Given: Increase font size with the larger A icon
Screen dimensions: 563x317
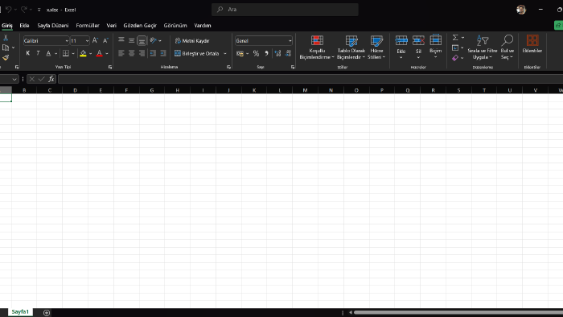Looking at the screenshot, I should (95, 40).
